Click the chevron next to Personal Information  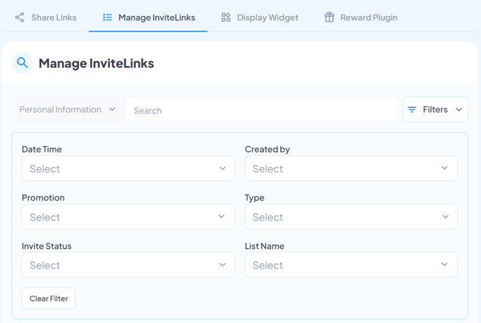click(x=113, y=109)
